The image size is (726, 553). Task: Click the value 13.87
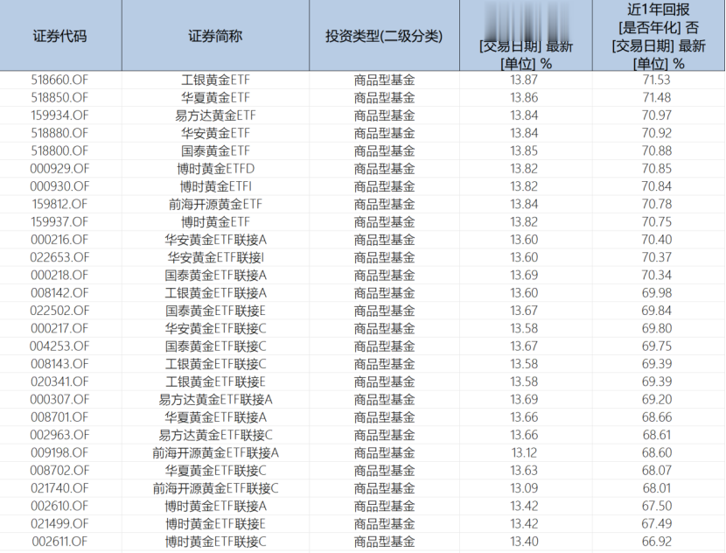click(x=524, y=80)
